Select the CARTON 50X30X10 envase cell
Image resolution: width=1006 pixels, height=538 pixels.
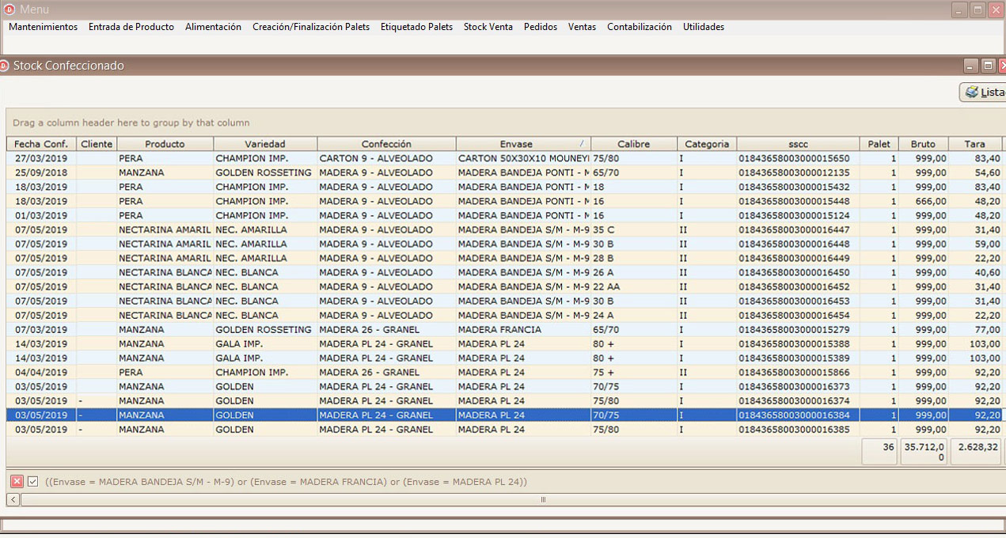523,158
